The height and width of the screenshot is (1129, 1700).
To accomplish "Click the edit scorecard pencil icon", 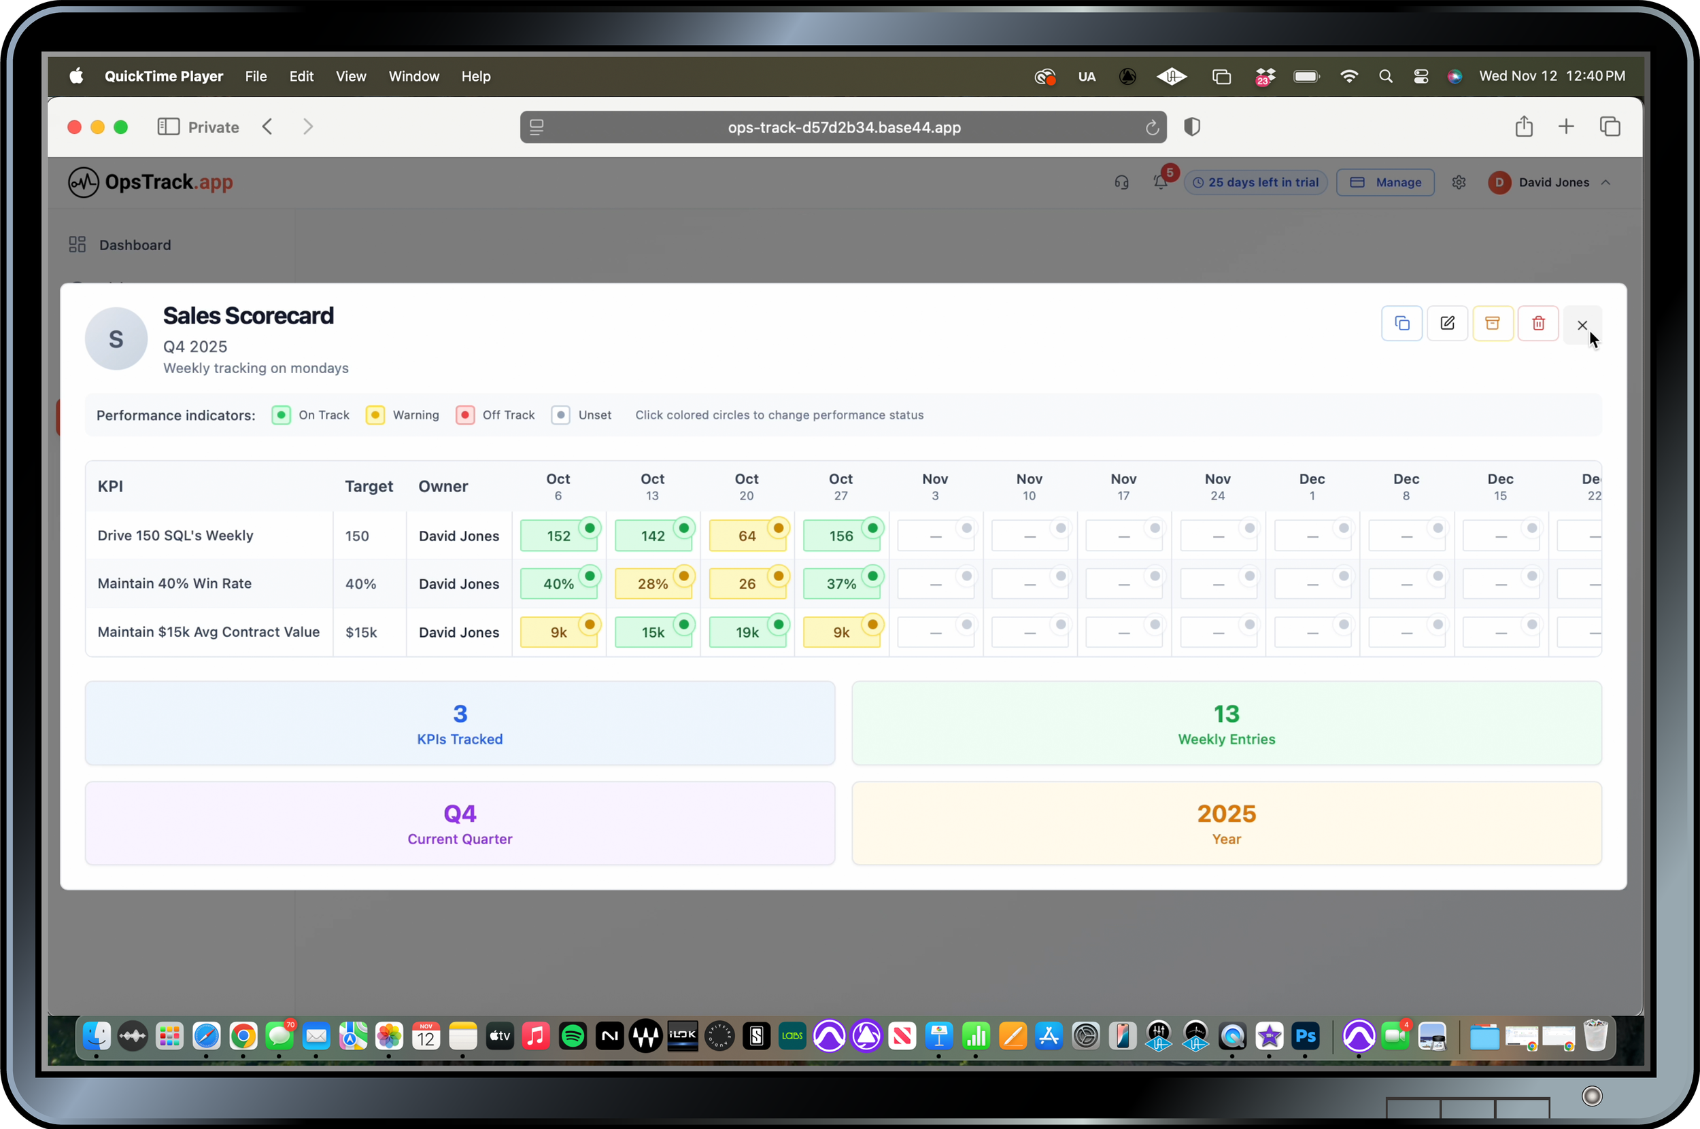I will (1446, 324).
